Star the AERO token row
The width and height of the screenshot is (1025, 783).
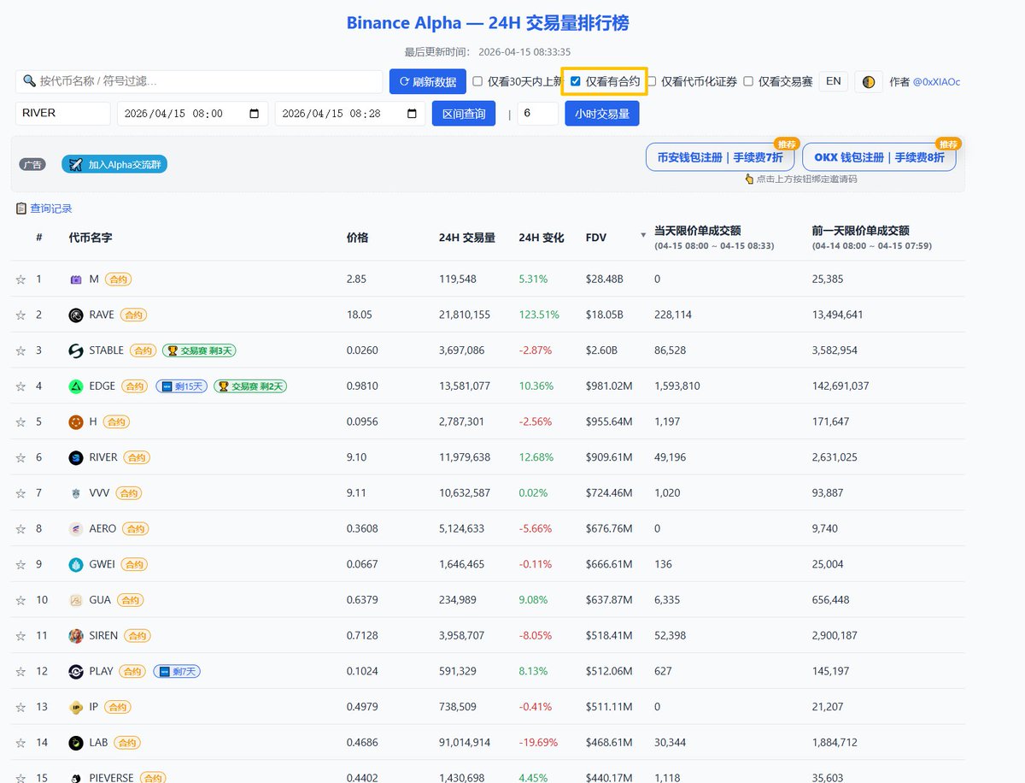[20, 529]
